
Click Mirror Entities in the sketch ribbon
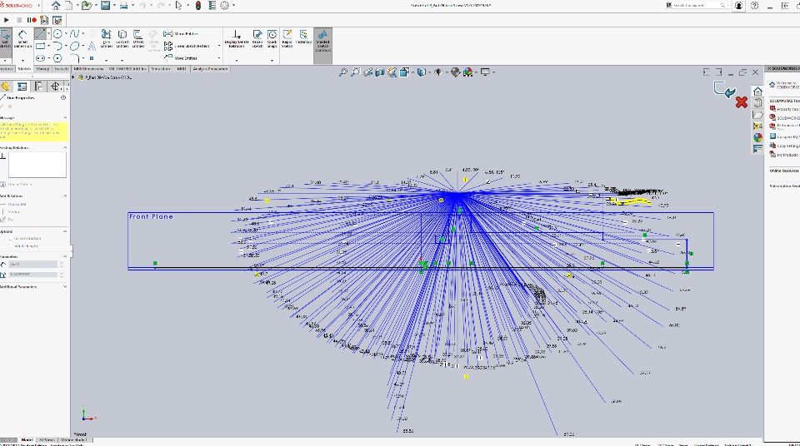pos(181,33)
